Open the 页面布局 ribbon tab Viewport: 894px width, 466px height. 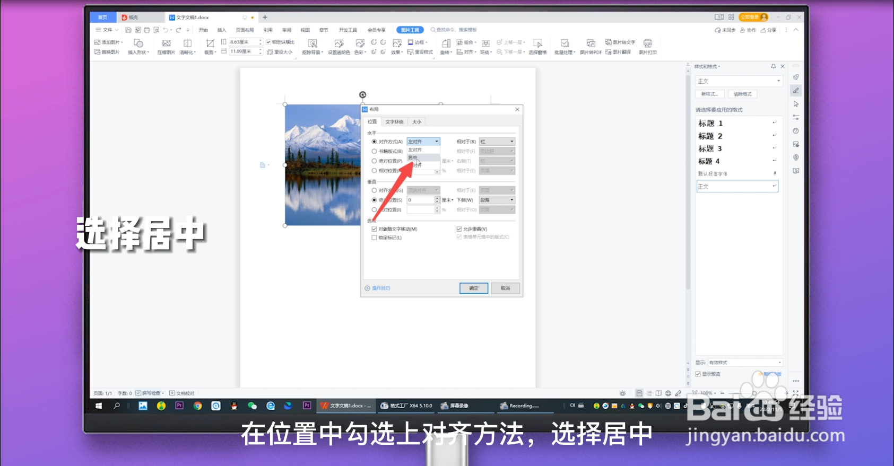coord(245,30)
